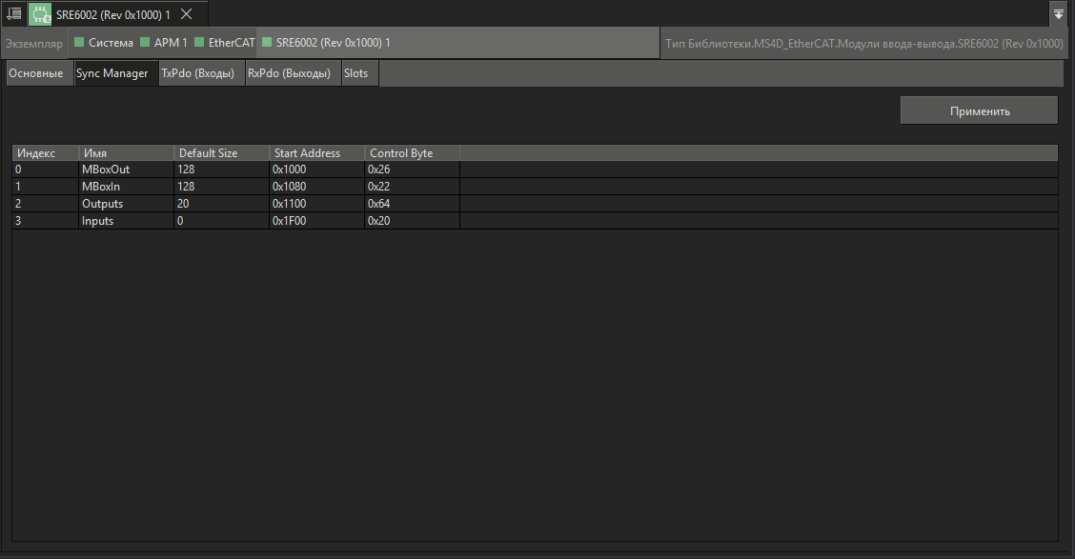The height and width of the screenshot is (559, 1075).
Task: Select the Sync Manager tab
Action: [116, 73]
